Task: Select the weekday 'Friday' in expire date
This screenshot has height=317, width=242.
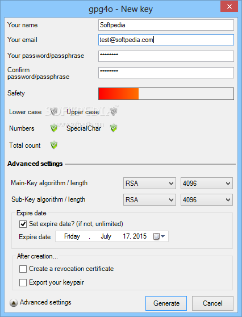Action: point(72,236)
